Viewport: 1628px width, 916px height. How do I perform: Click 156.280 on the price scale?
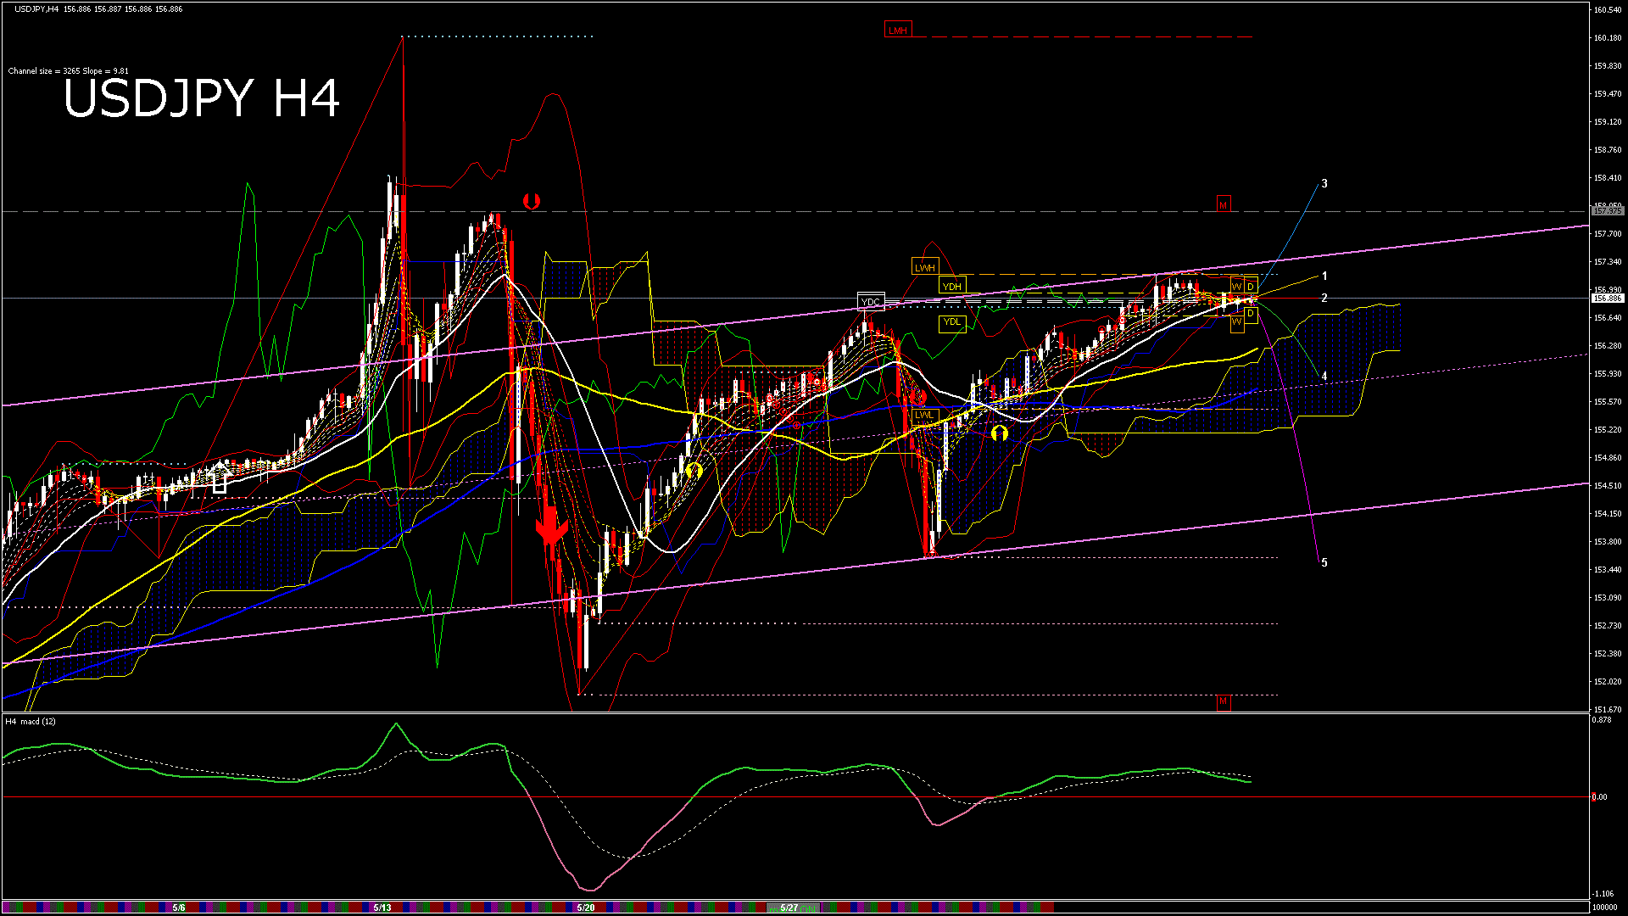coord(1608,346)
